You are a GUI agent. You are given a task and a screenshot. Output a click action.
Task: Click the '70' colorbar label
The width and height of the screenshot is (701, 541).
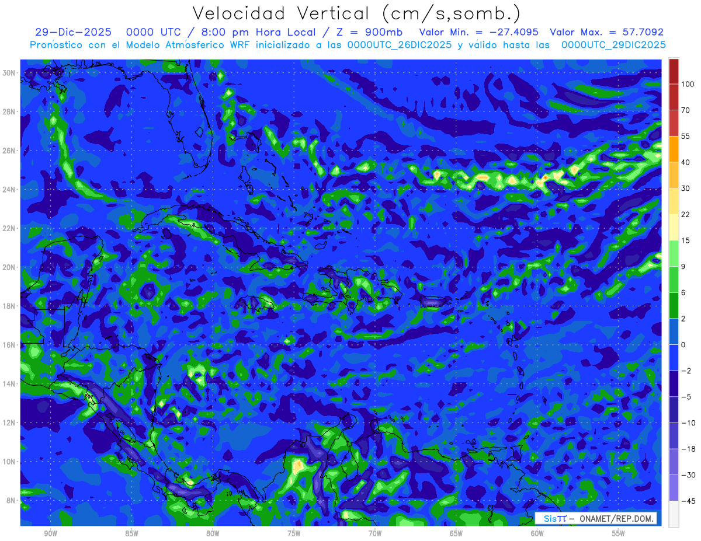(686, 110)
